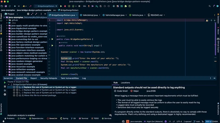Open SonarLint Report tab

pos(33,78)
